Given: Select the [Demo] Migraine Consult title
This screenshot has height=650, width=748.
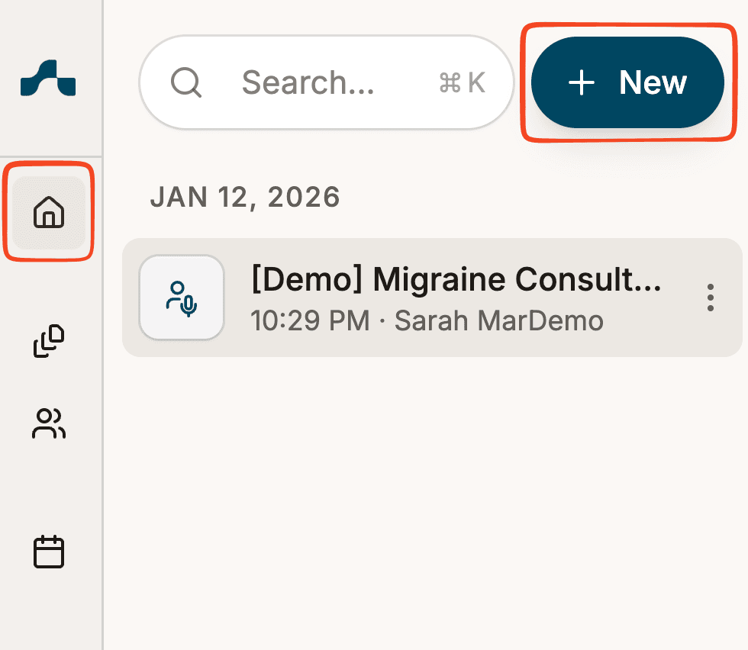Looking at the screenshot, I should [x=456, y=281].
